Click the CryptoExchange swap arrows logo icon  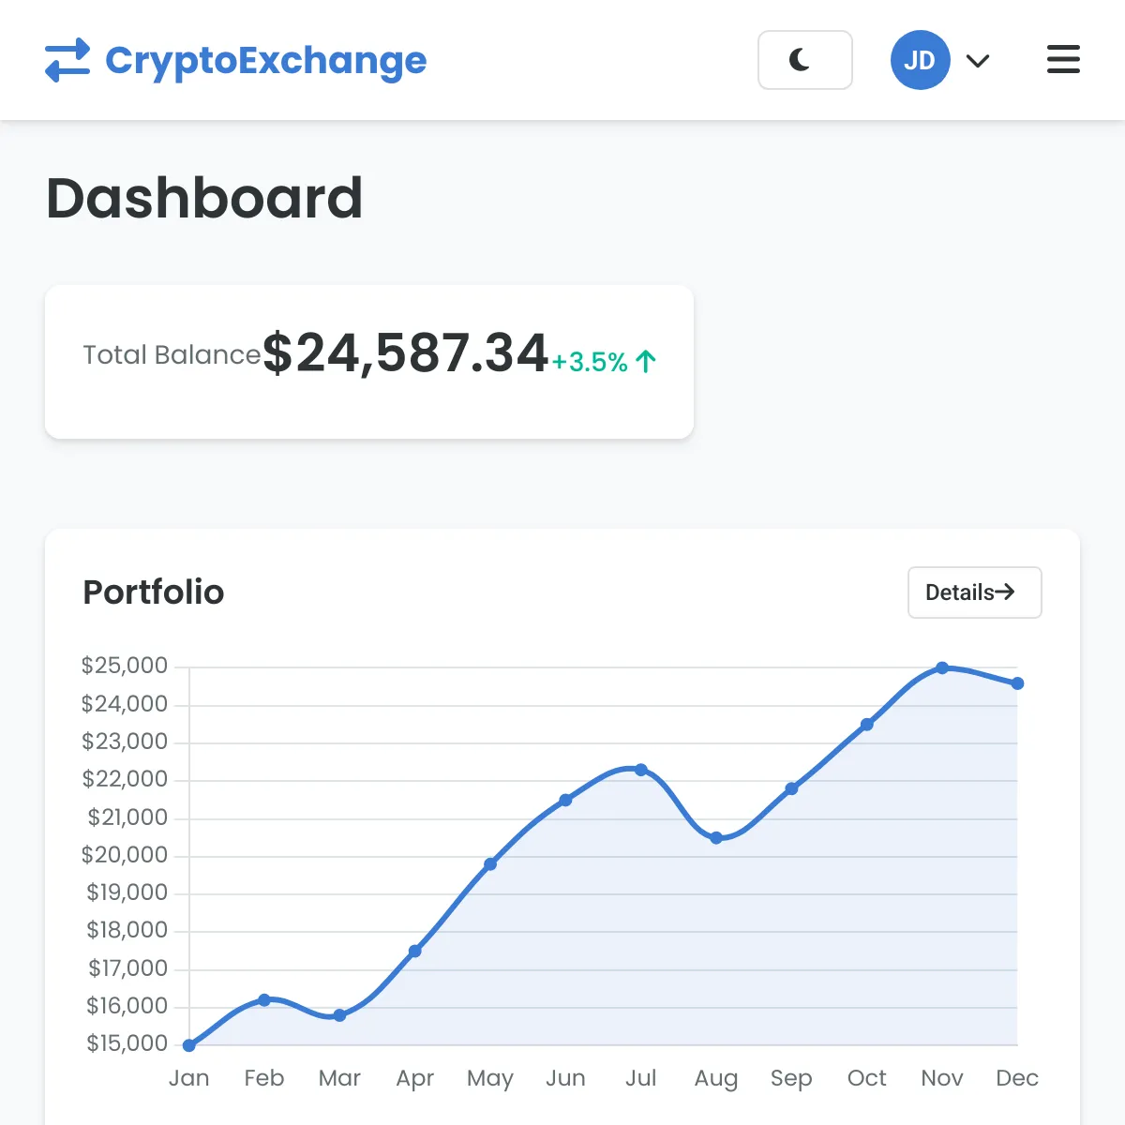pos(67,60)
